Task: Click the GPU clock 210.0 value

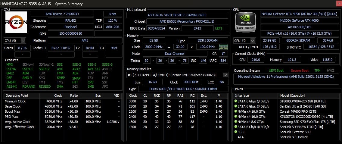Action: pos(256,60)
